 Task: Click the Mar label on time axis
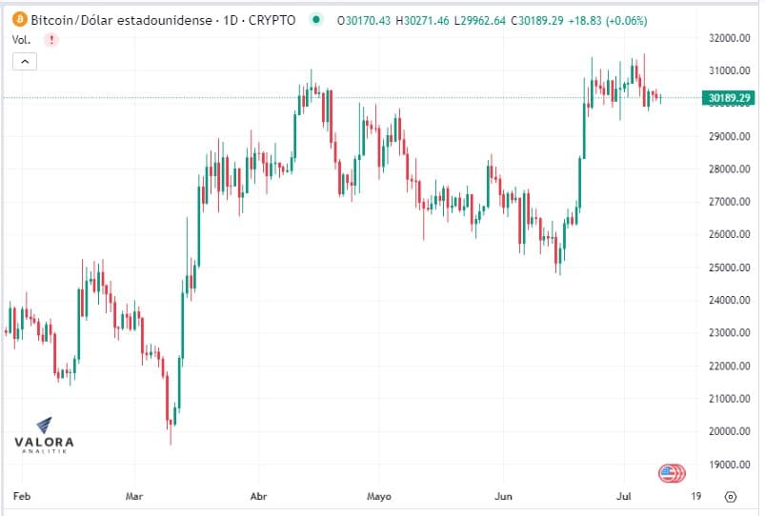(x=134, y=496)
